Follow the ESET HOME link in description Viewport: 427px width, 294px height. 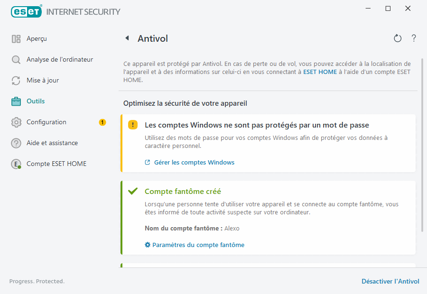320,72
